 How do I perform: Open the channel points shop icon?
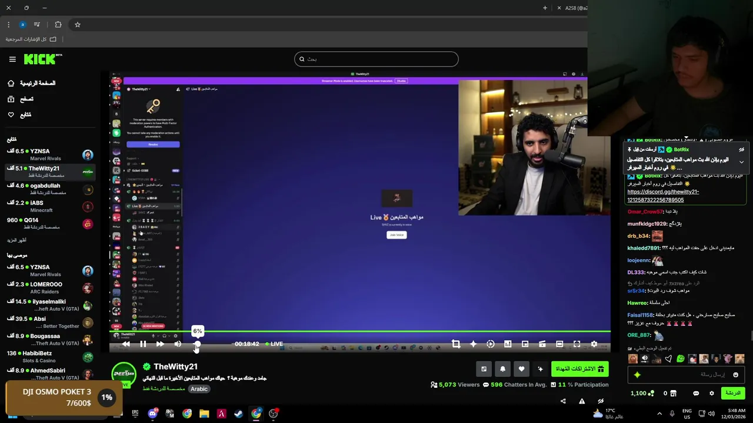point(674,393)
